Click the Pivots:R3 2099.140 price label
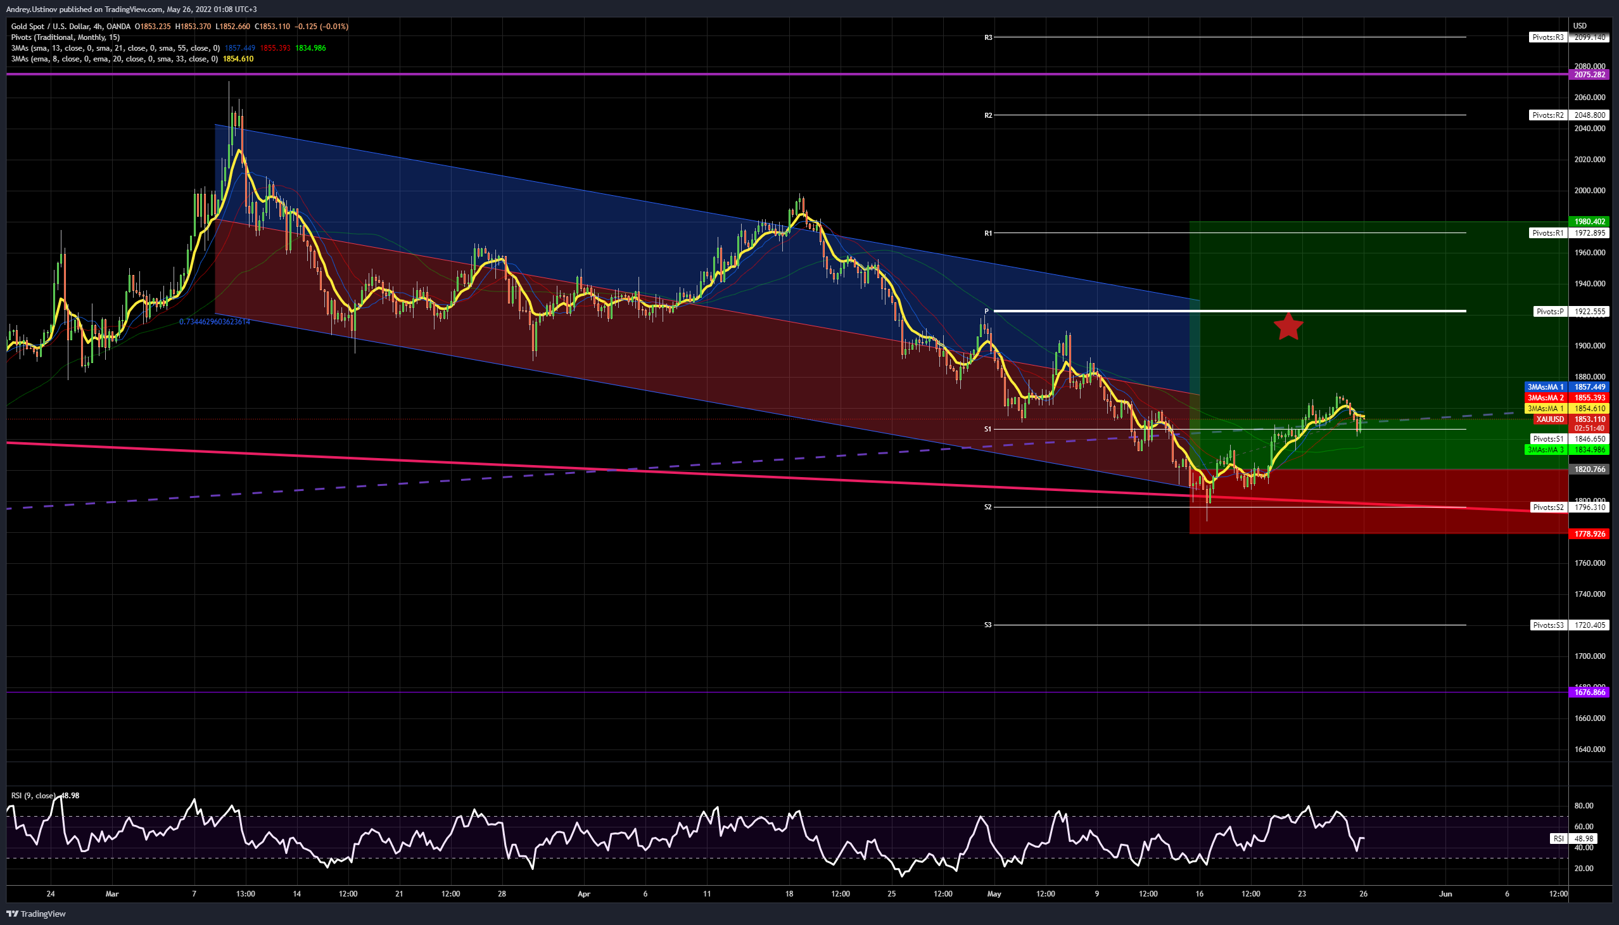Viewport: 1619px width, 925px height. 1569,37
